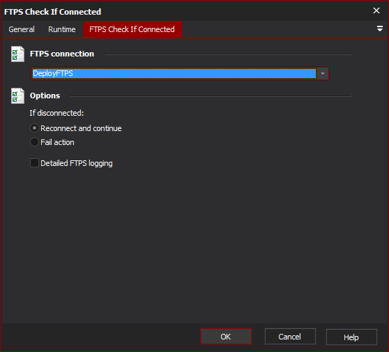Open the tab list menu icon
Viewport: 389px width, 352px height.
pos(379,29)
